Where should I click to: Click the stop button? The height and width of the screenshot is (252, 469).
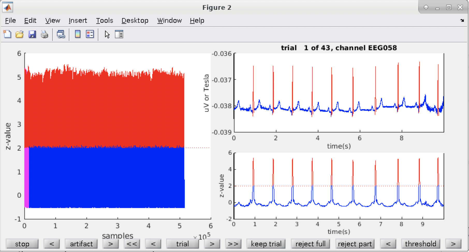point(22,244)
